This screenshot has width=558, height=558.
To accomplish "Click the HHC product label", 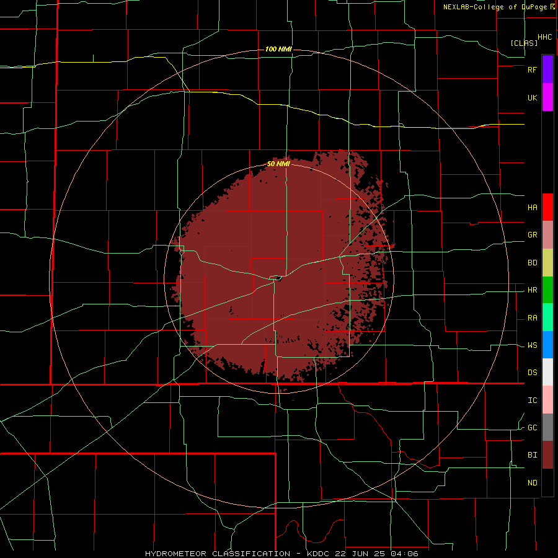I will point(545,37).
